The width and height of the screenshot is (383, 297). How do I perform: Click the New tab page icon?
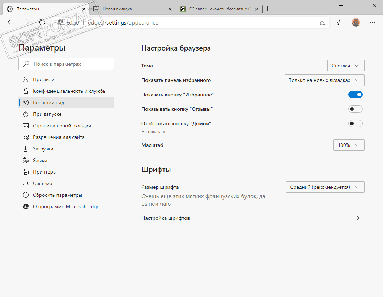point(25,126)
